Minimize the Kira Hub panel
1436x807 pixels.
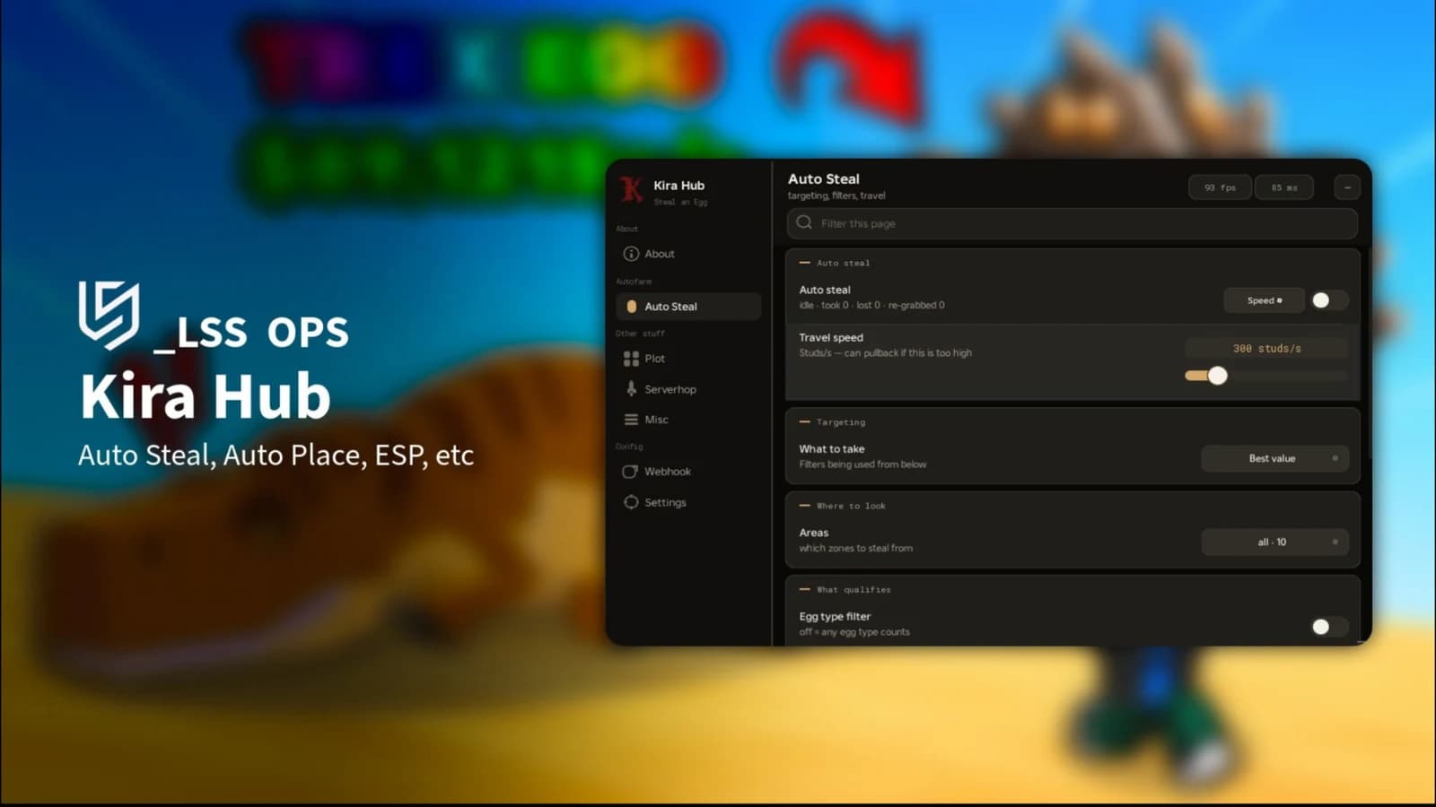[x=1347, y=187]
